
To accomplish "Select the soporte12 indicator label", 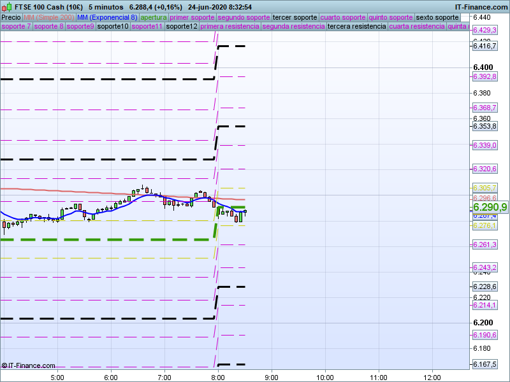I will point(181,27).
